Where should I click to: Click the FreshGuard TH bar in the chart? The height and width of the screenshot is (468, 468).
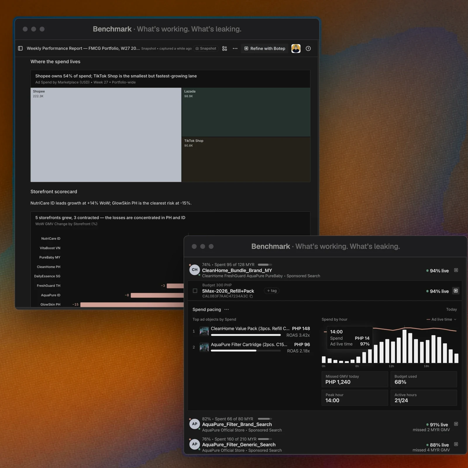coord(175,286)
